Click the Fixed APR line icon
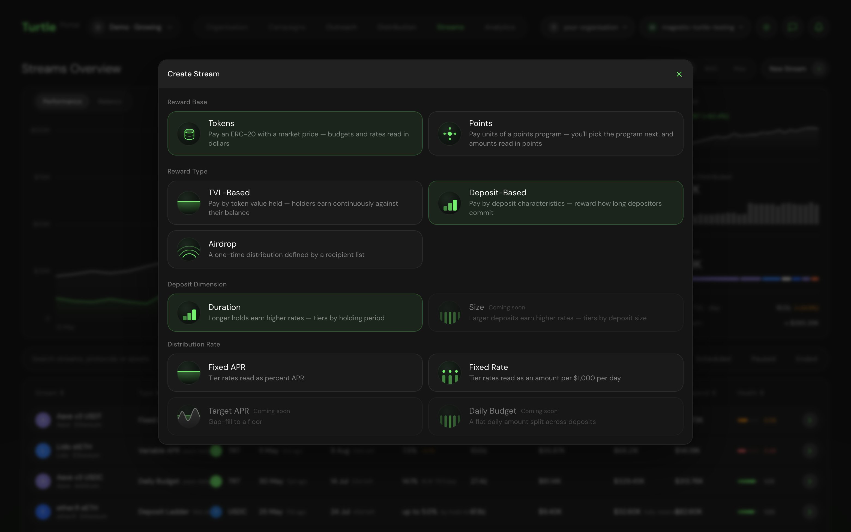This screenshot has height=532, width=851. coord(189,373)
